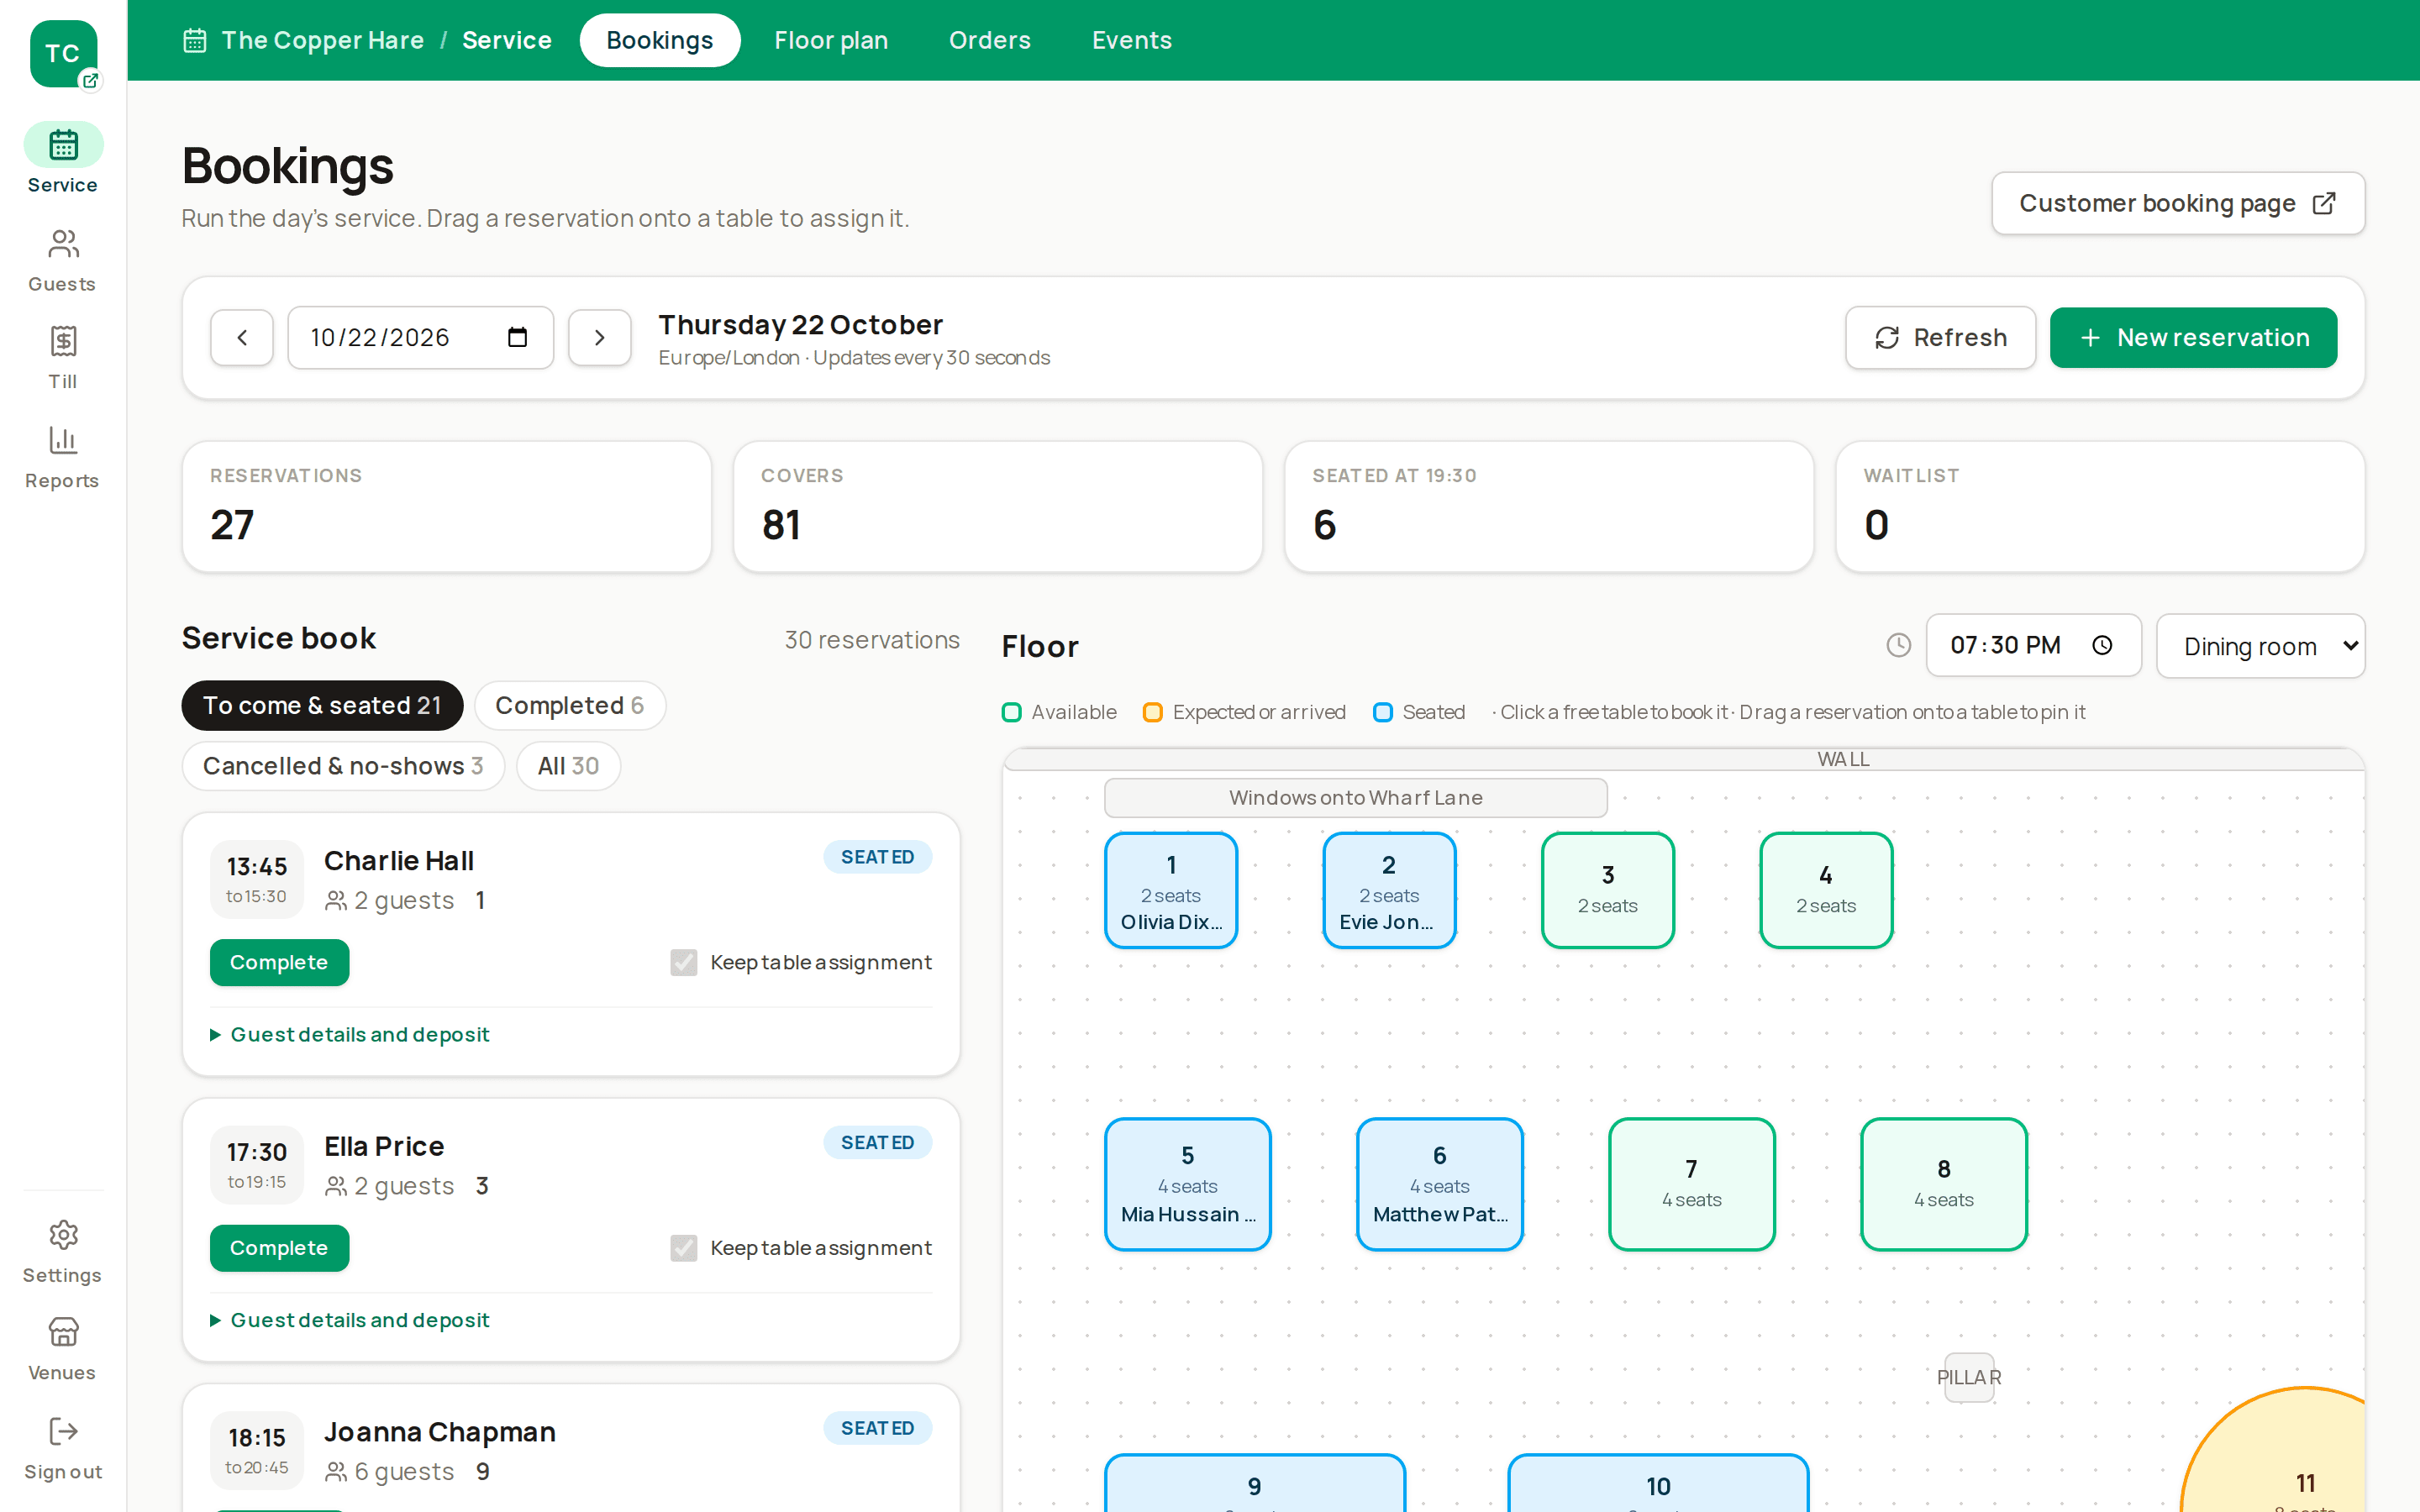2420x1512 pixels.
Task: Click the Refresh button
Action: 1940,338
